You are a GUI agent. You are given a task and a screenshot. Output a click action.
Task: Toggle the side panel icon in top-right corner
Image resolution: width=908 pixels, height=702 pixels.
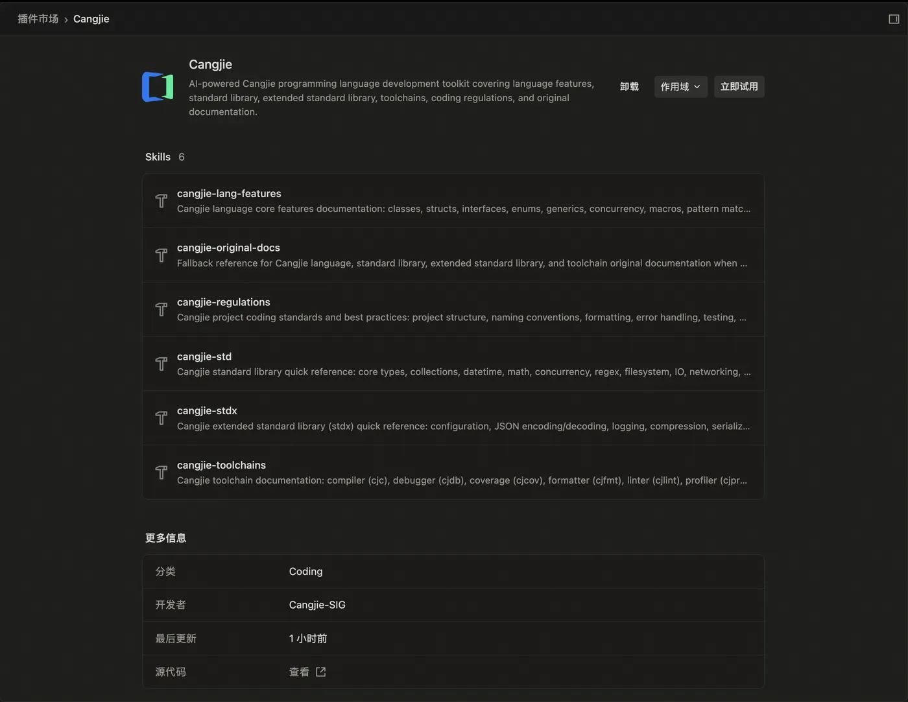[894, 19]
